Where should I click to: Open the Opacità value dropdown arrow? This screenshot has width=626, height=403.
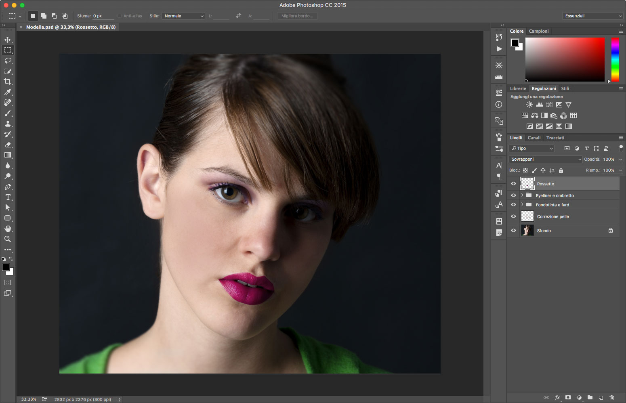click(620, 160)
